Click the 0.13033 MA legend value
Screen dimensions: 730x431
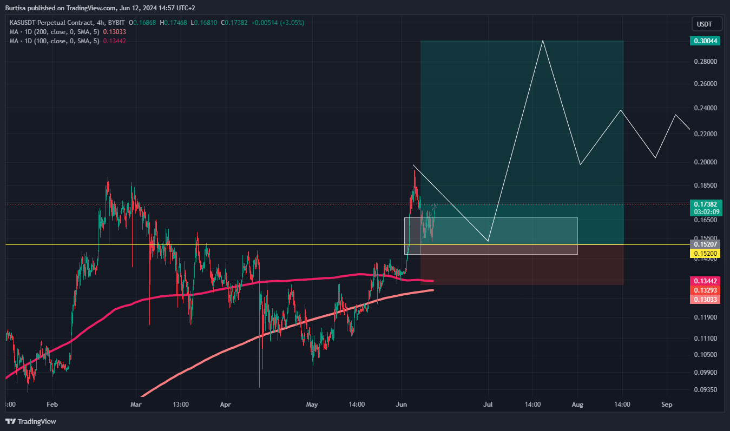tap(114, 32)
